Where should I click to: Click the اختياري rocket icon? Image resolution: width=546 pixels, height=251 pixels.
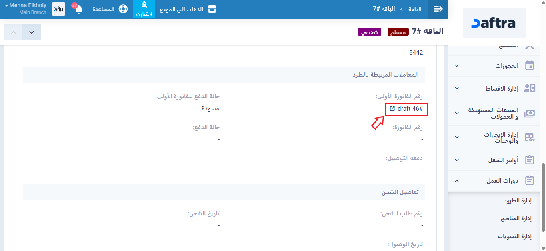tap(144, 5)
